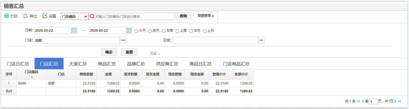Click the 打印 text label
409x109 pixels.
(14, 16)
